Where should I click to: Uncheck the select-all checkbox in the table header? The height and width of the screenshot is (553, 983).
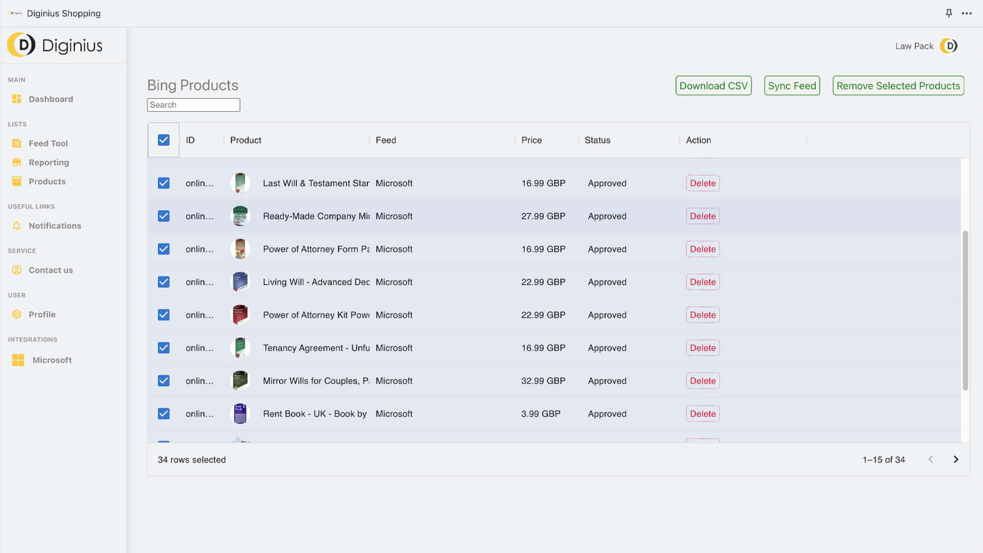(x=163, y=140)
